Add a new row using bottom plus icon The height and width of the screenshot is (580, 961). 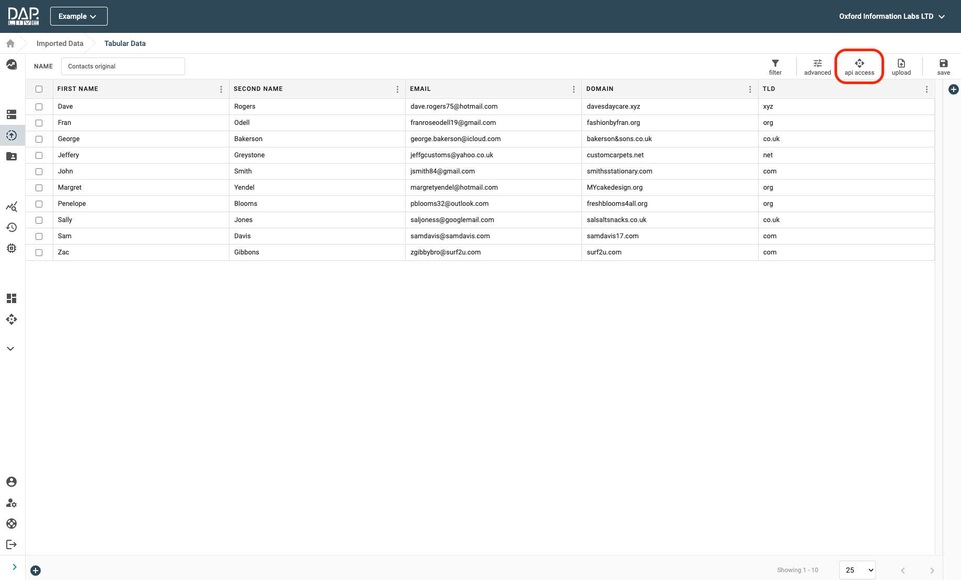[x=36, y=571]
